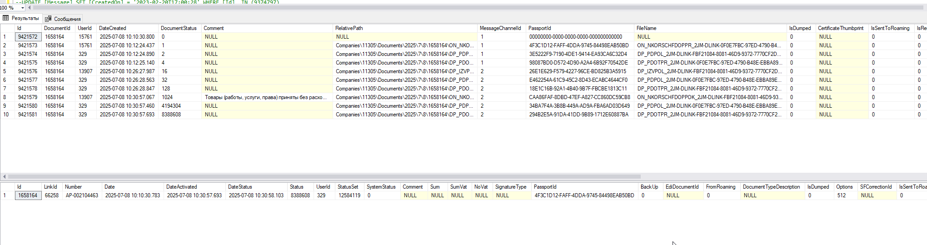The image size is (927, 245).
Task: Click the cell with Id 9421572
Action: click(x=28, y=37)
